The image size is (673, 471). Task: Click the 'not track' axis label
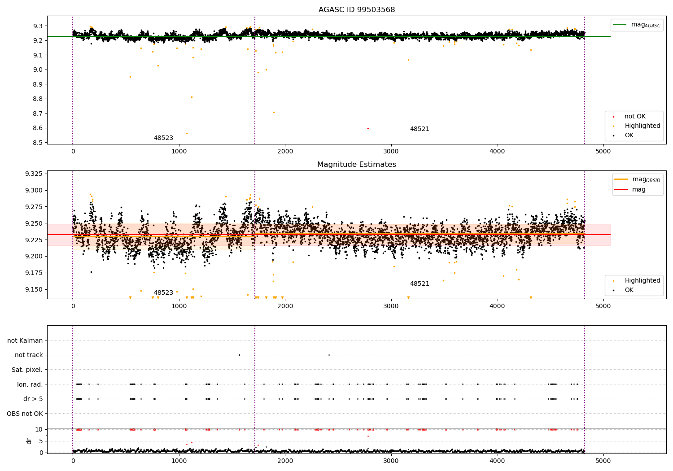coord(29,355)
